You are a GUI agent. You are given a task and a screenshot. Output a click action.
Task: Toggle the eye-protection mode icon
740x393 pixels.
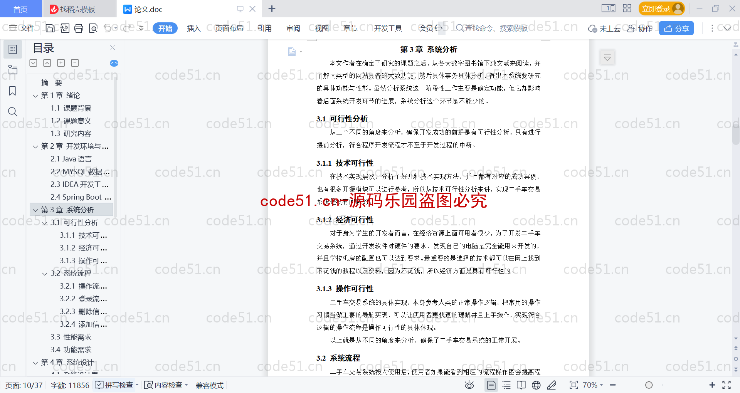(469, 385)
